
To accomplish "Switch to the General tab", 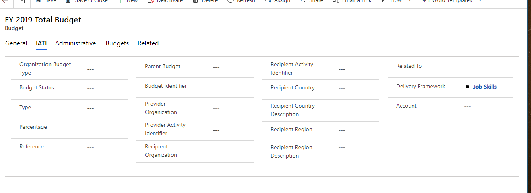I will (16, 43).
